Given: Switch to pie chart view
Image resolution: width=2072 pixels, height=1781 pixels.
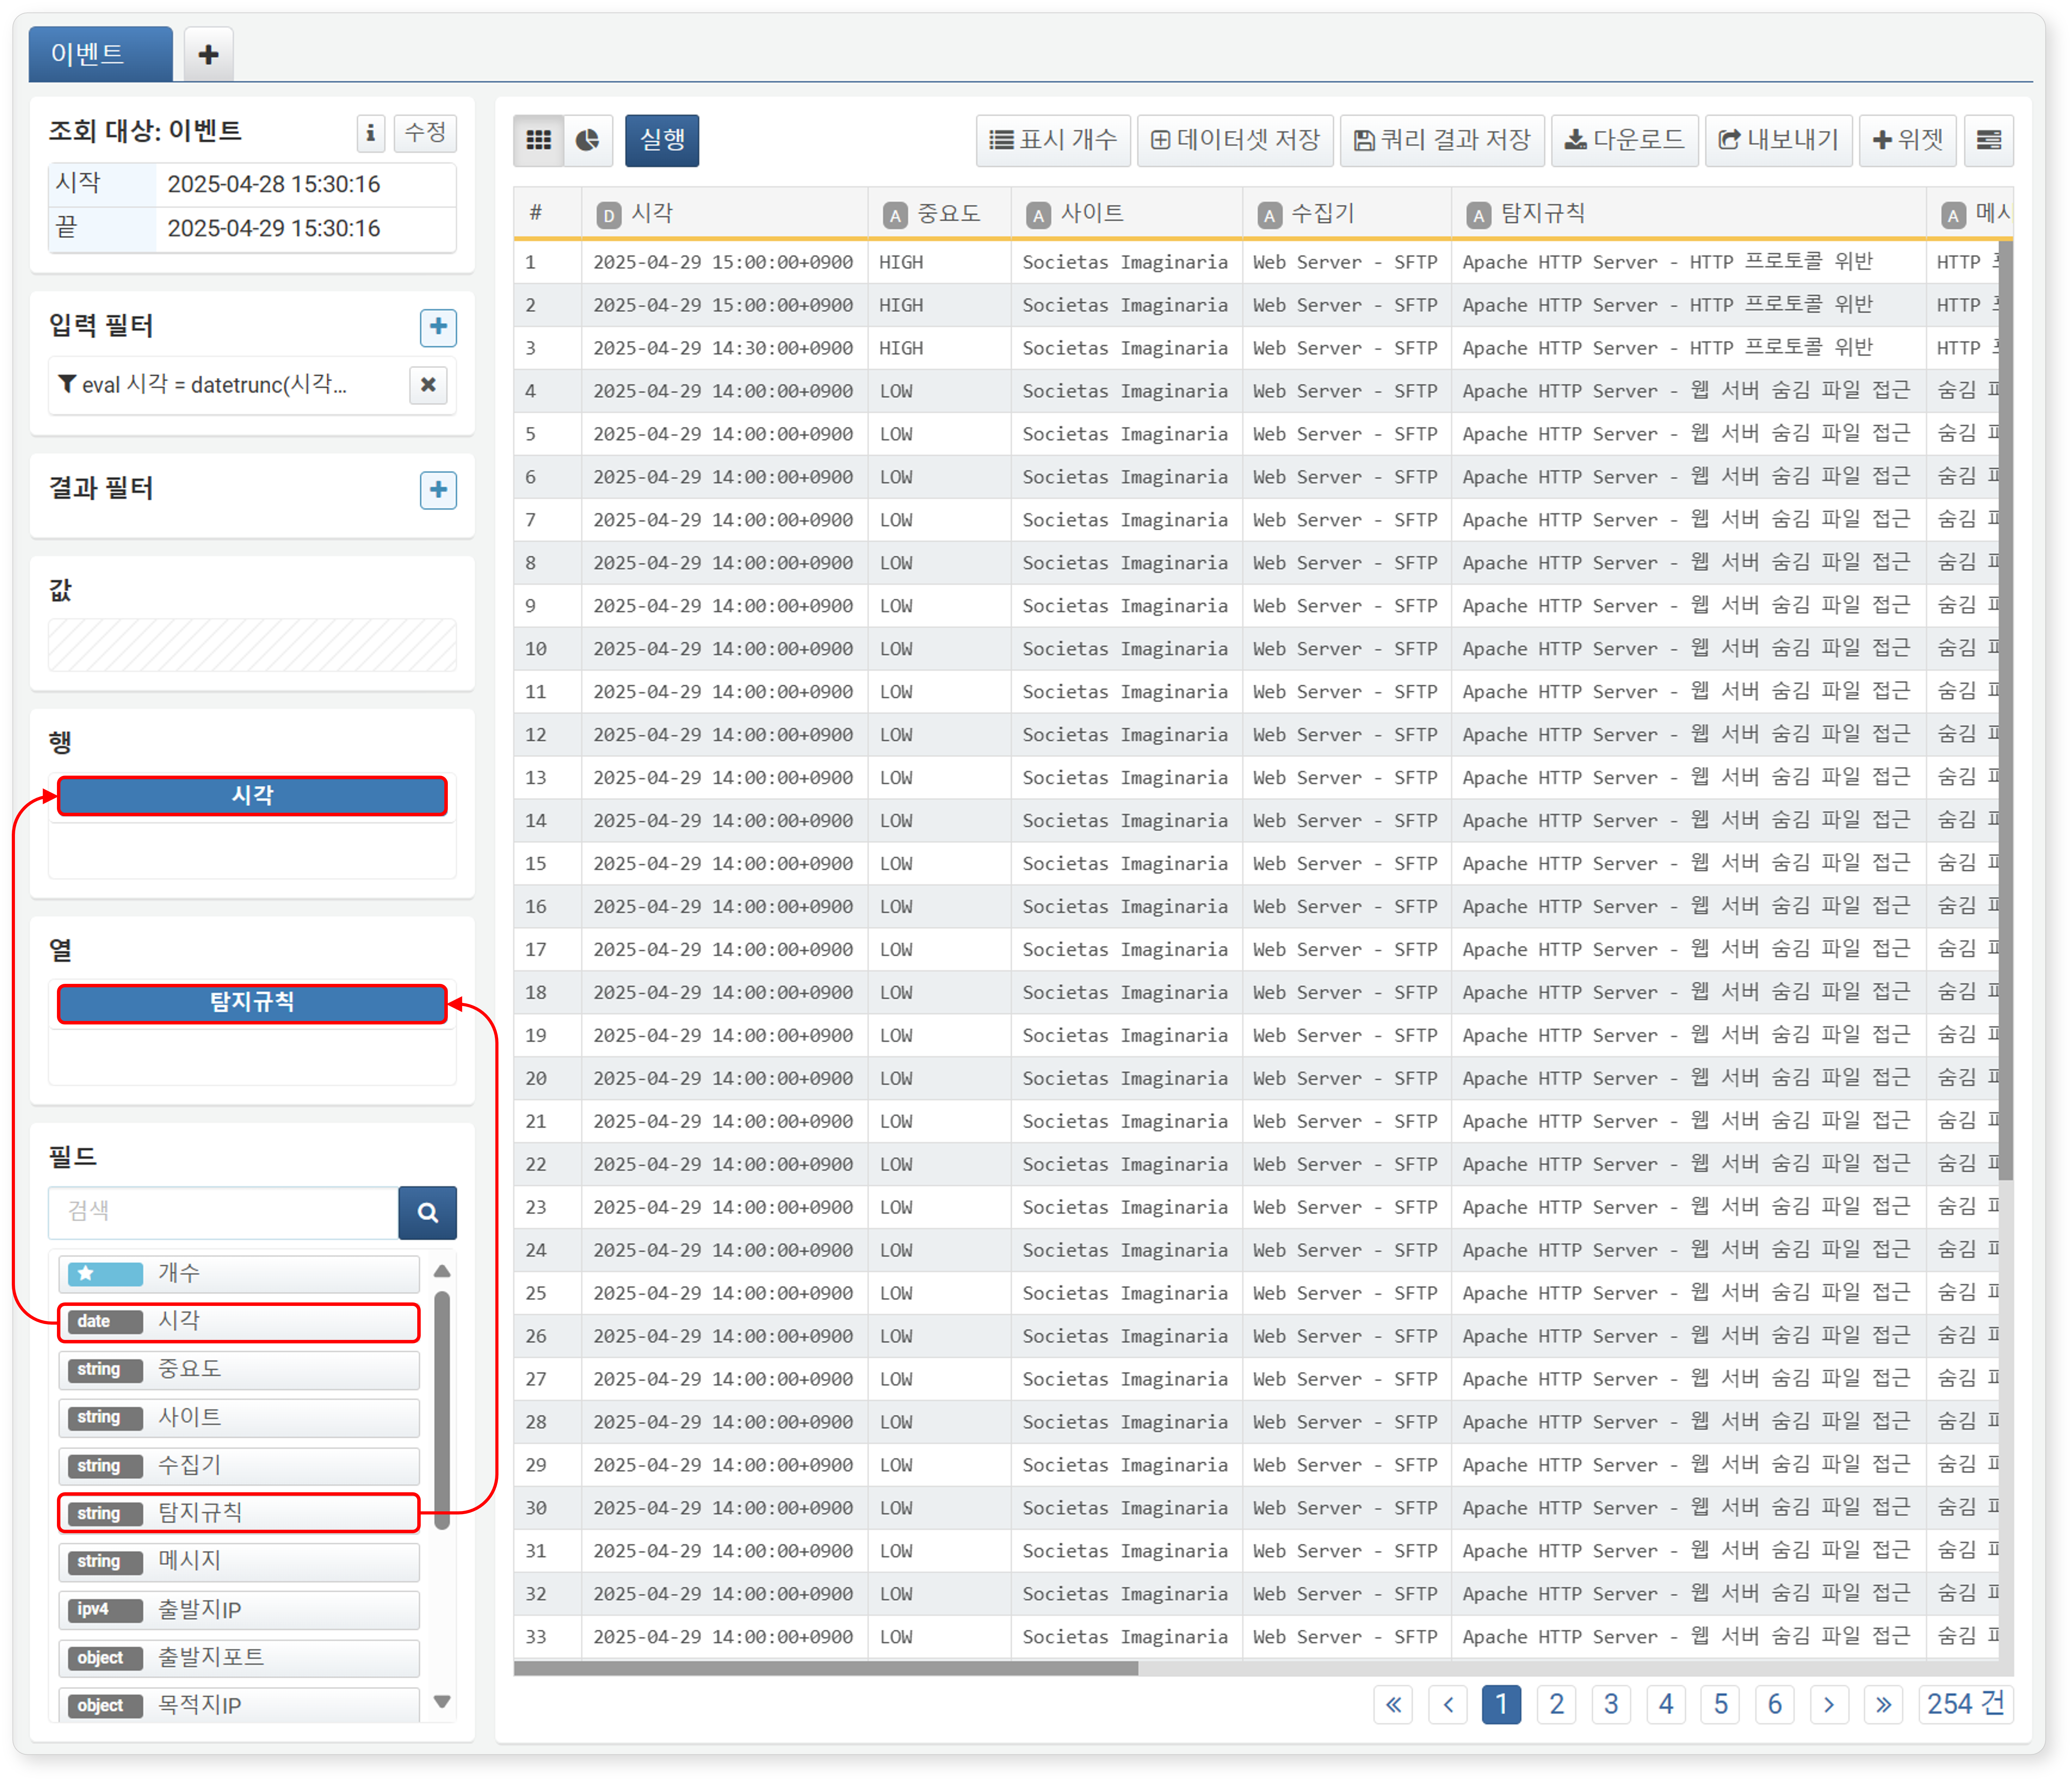Looking at the screenshot, I should click(x=588, y=140).
